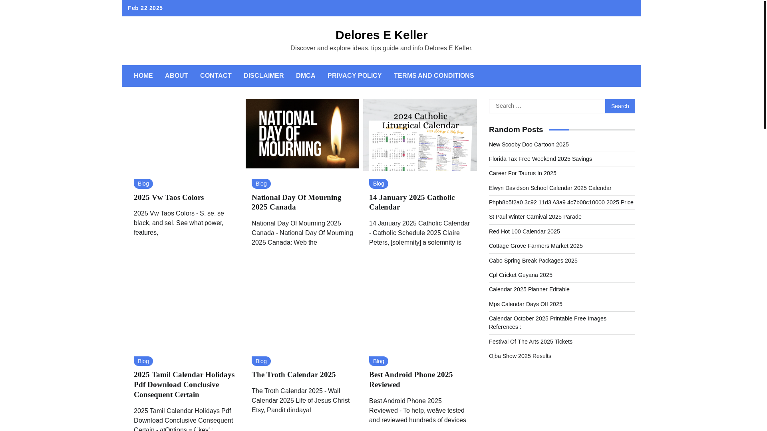Click the 2025 Vw Taos Colors excerpt text

coord(179,223)
